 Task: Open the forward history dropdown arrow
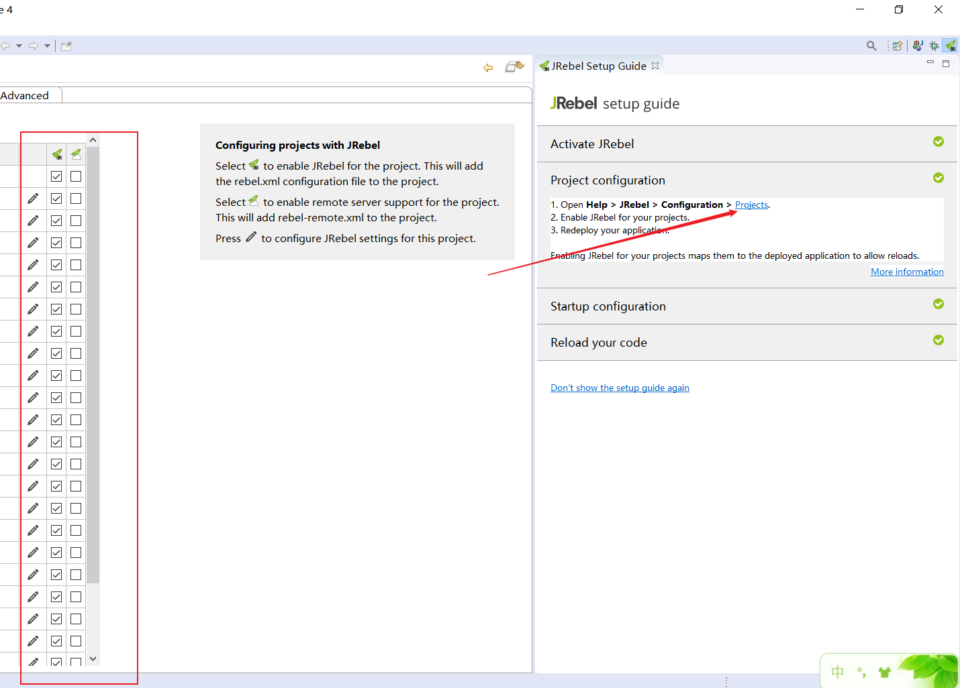47,46
